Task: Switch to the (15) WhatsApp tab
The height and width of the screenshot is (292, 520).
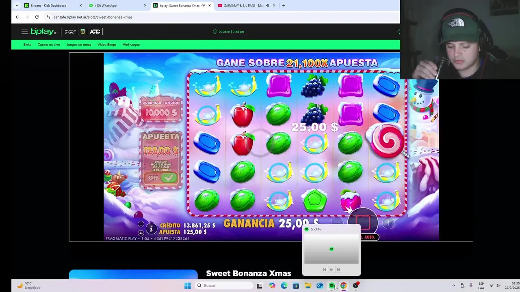Action: point(106,6)
